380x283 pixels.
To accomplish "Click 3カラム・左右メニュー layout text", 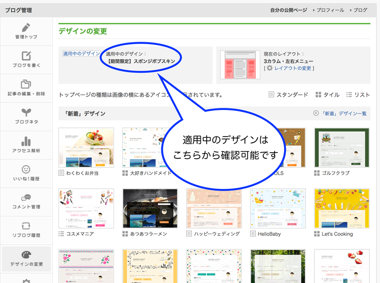I will click(288, 61).
